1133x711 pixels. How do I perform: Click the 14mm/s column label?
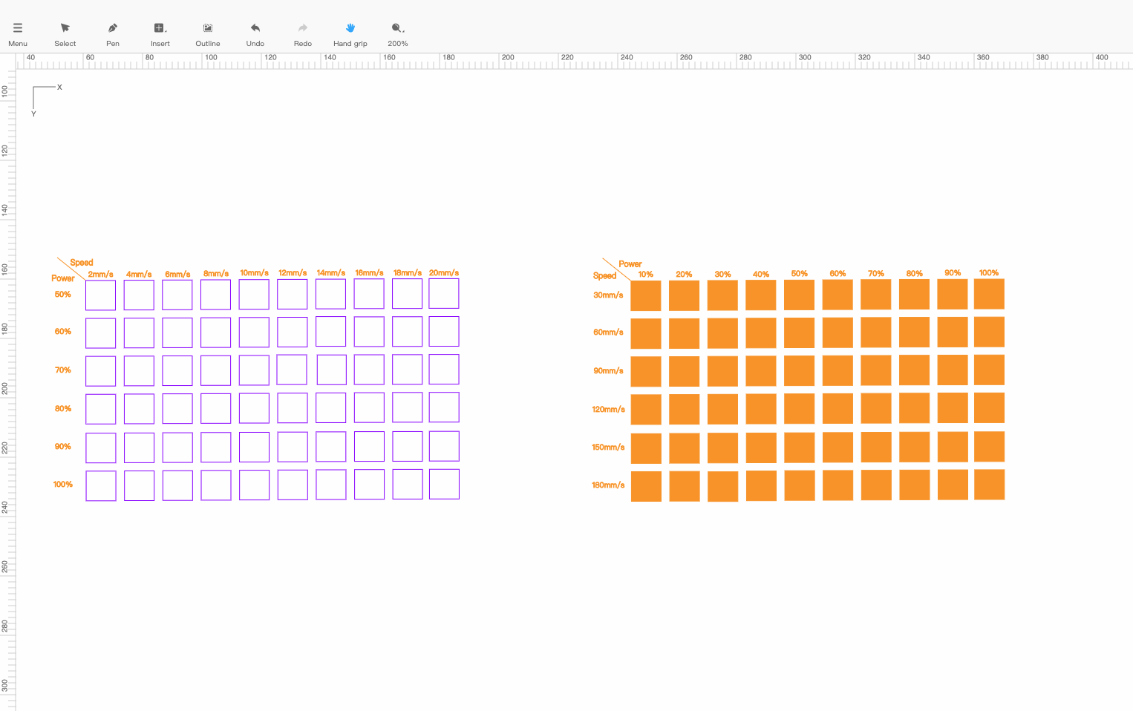pos(331,273)
